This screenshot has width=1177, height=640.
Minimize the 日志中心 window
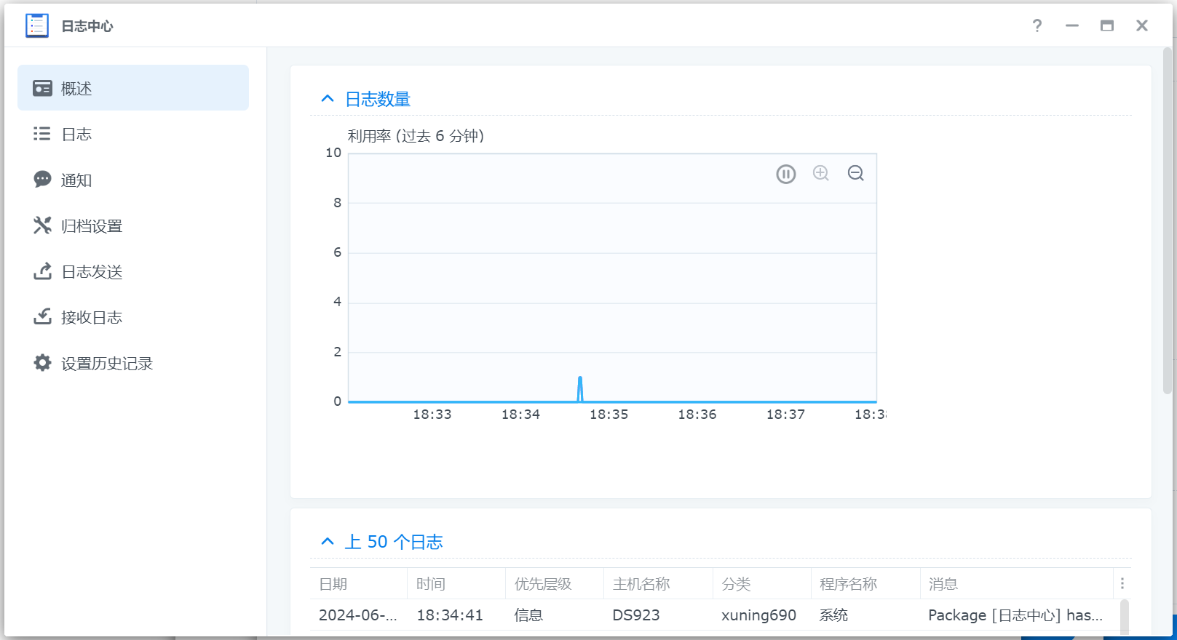pyautogui.click(x=1072, y=25)
